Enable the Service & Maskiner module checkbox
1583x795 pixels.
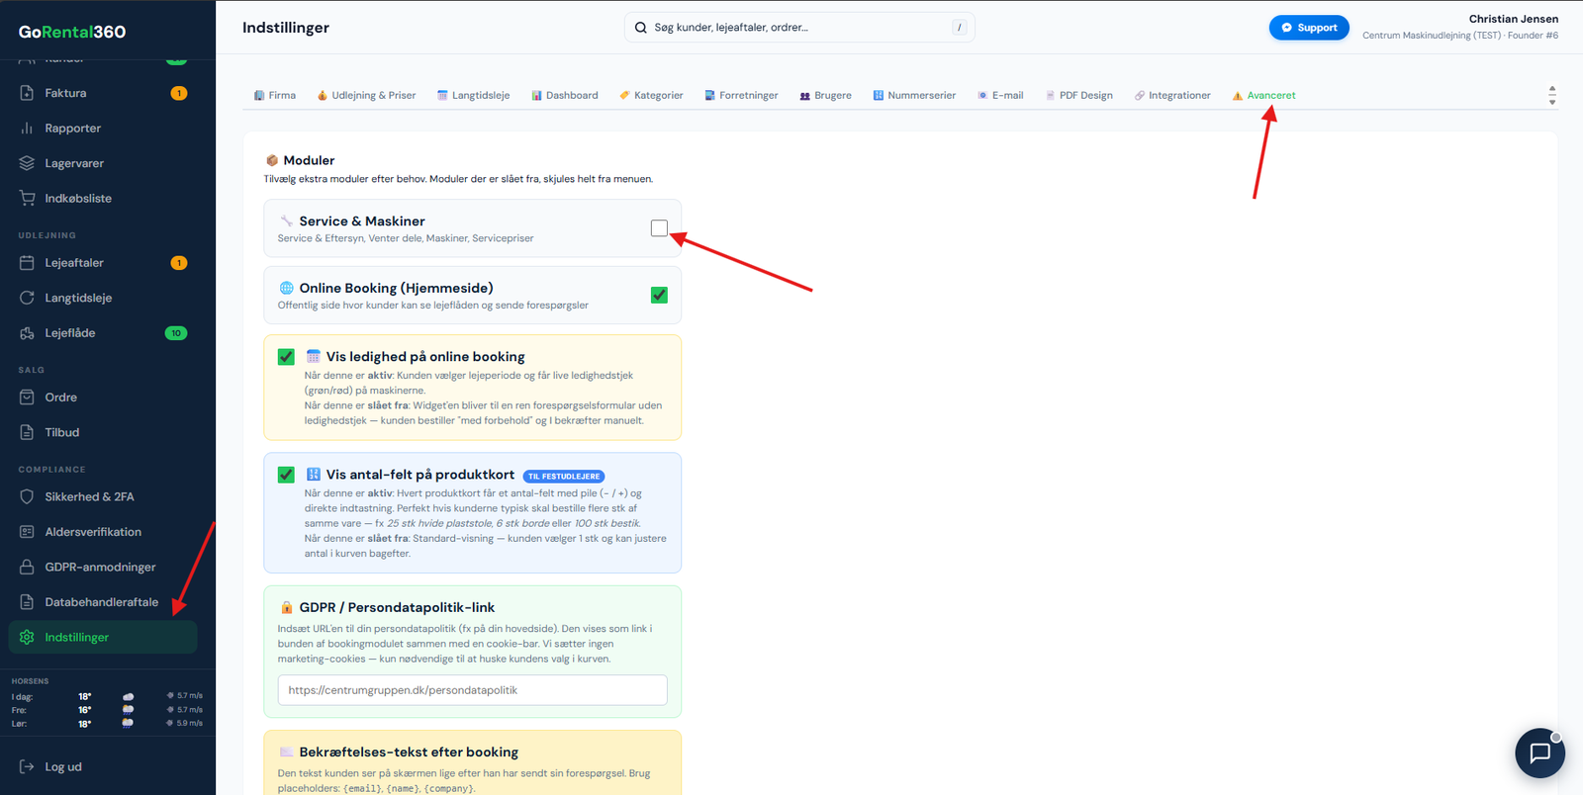pyautogui.click(x=659, y=228)
